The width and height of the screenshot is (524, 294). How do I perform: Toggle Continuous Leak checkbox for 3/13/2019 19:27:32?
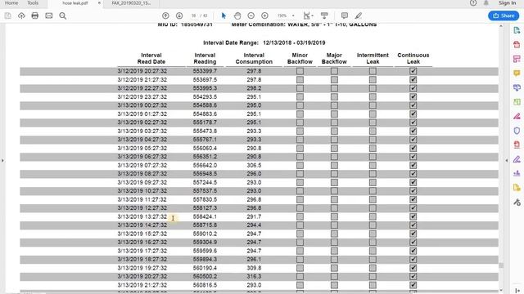tap(413, 268)
